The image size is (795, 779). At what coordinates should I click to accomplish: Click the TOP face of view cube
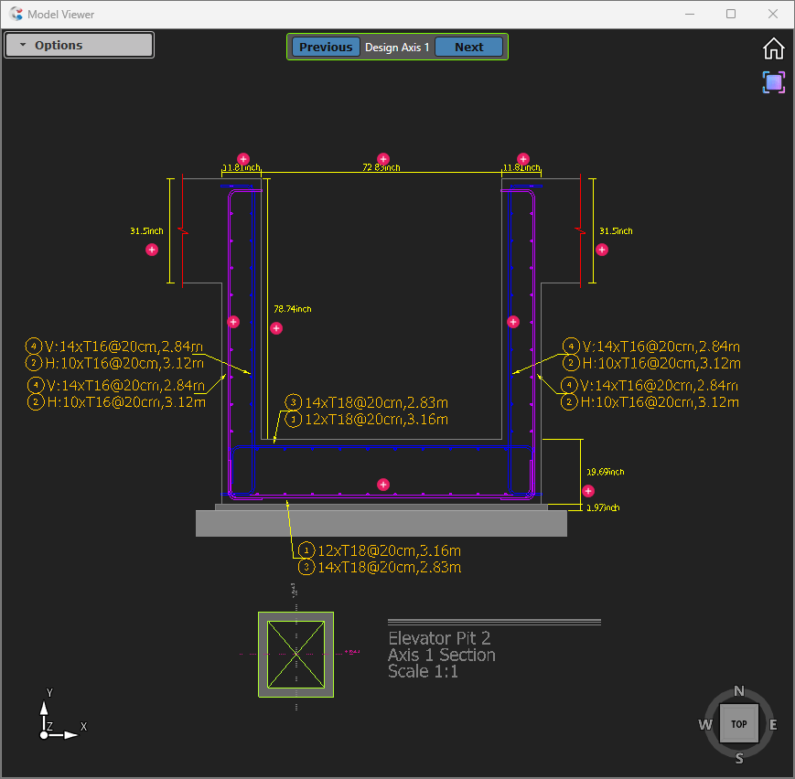click(x=738, y=724)
